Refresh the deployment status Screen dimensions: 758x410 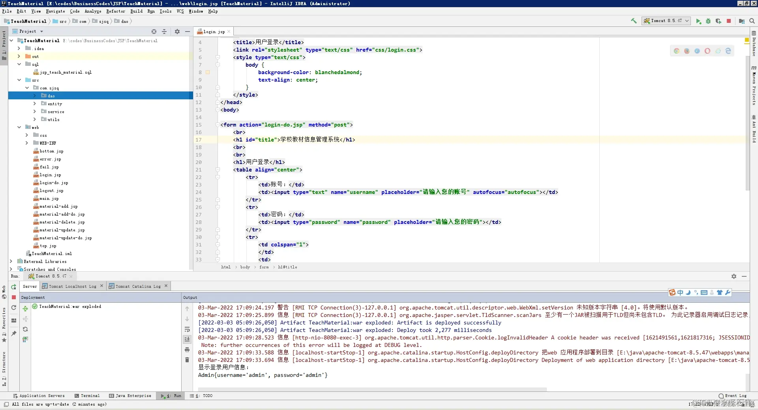(x=25, y=329)
